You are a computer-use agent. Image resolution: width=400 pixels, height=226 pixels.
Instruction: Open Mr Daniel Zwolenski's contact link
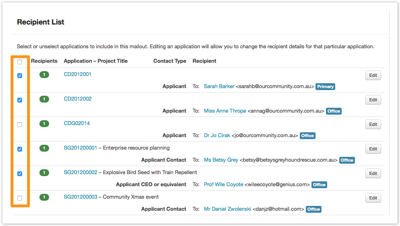click(x=227, y=209)
